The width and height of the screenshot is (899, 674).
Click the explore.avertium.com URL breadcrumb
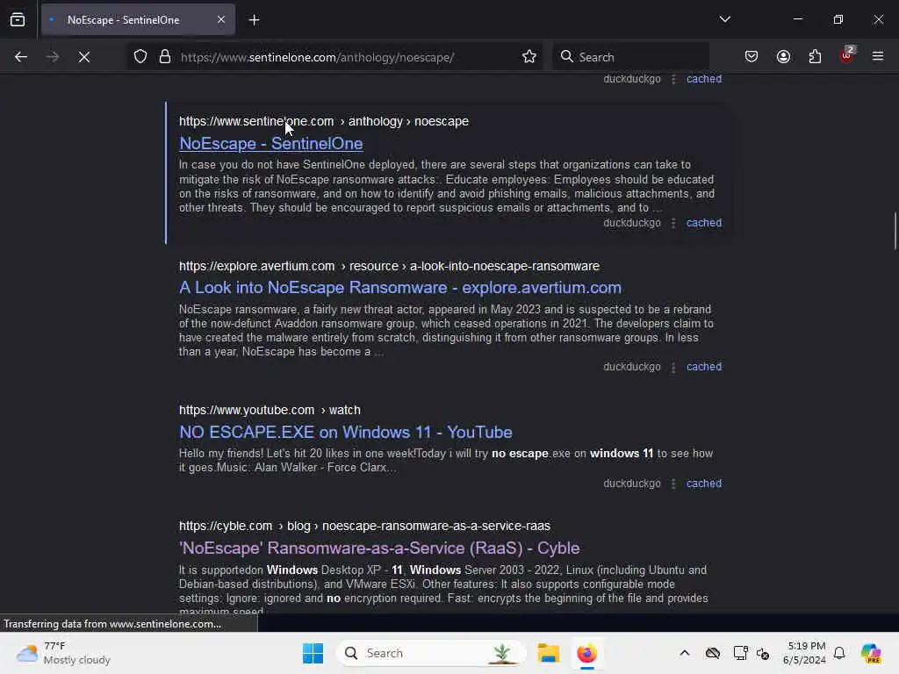[x=389, y=267]
